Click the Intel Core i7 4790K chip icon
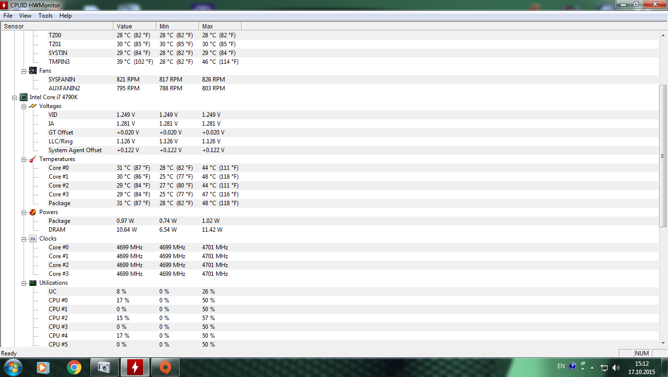The height and width of the screenshot is (377, 668). (24, 97)
